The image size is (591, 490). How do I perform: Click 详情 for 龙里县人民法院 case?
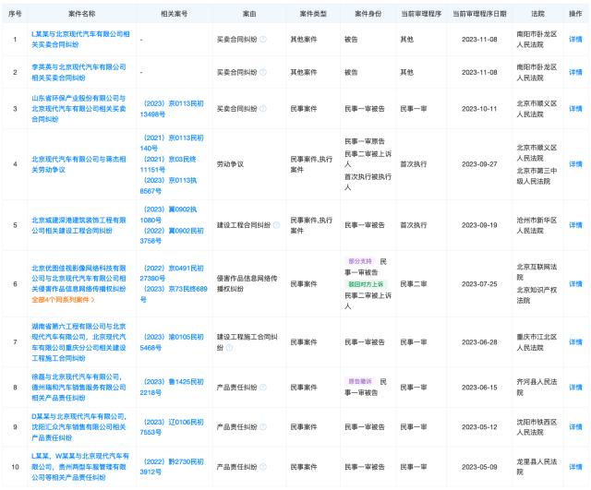[575, 467]
